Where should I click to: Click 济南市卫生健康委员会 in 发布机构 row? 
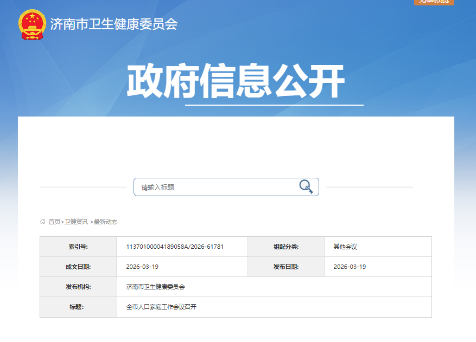156,287
